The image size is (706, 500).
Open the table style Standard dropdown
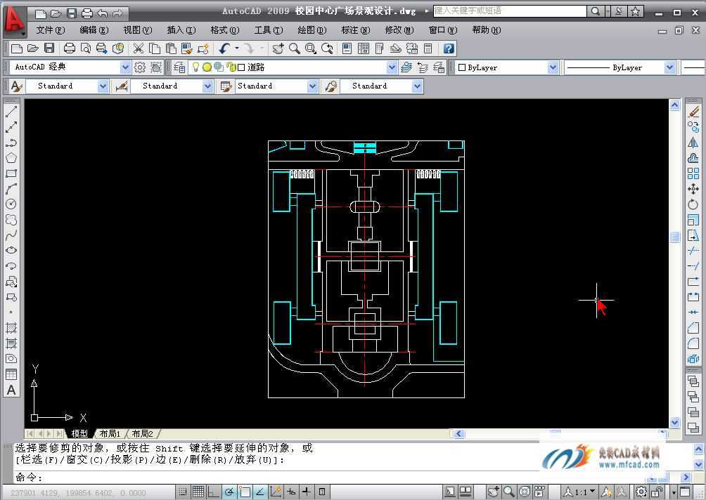tap(312, 86)
